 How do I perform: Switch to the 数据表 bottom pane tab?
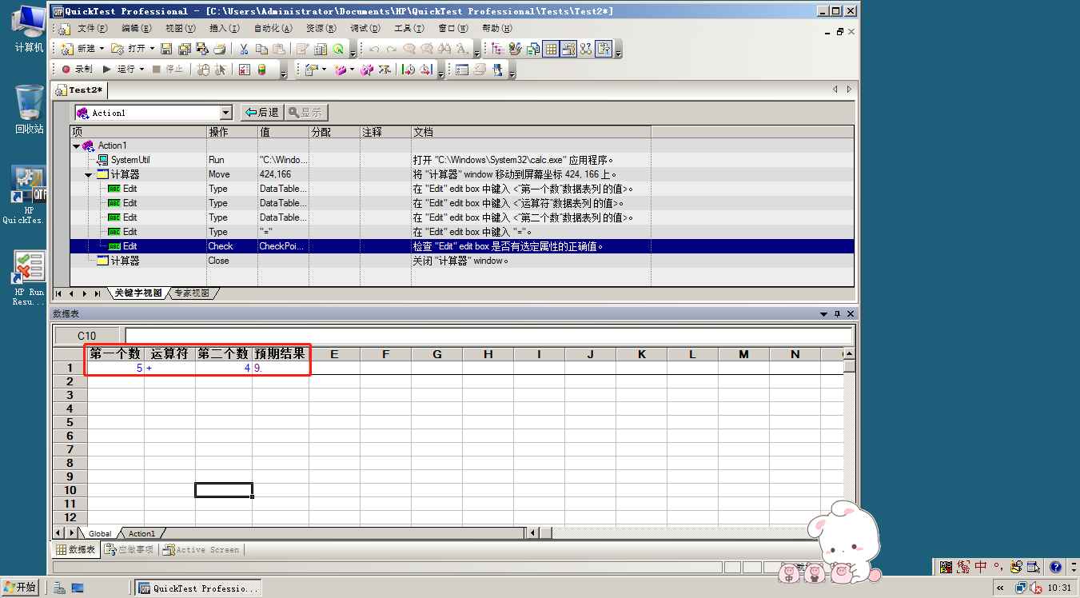[75, 550]
